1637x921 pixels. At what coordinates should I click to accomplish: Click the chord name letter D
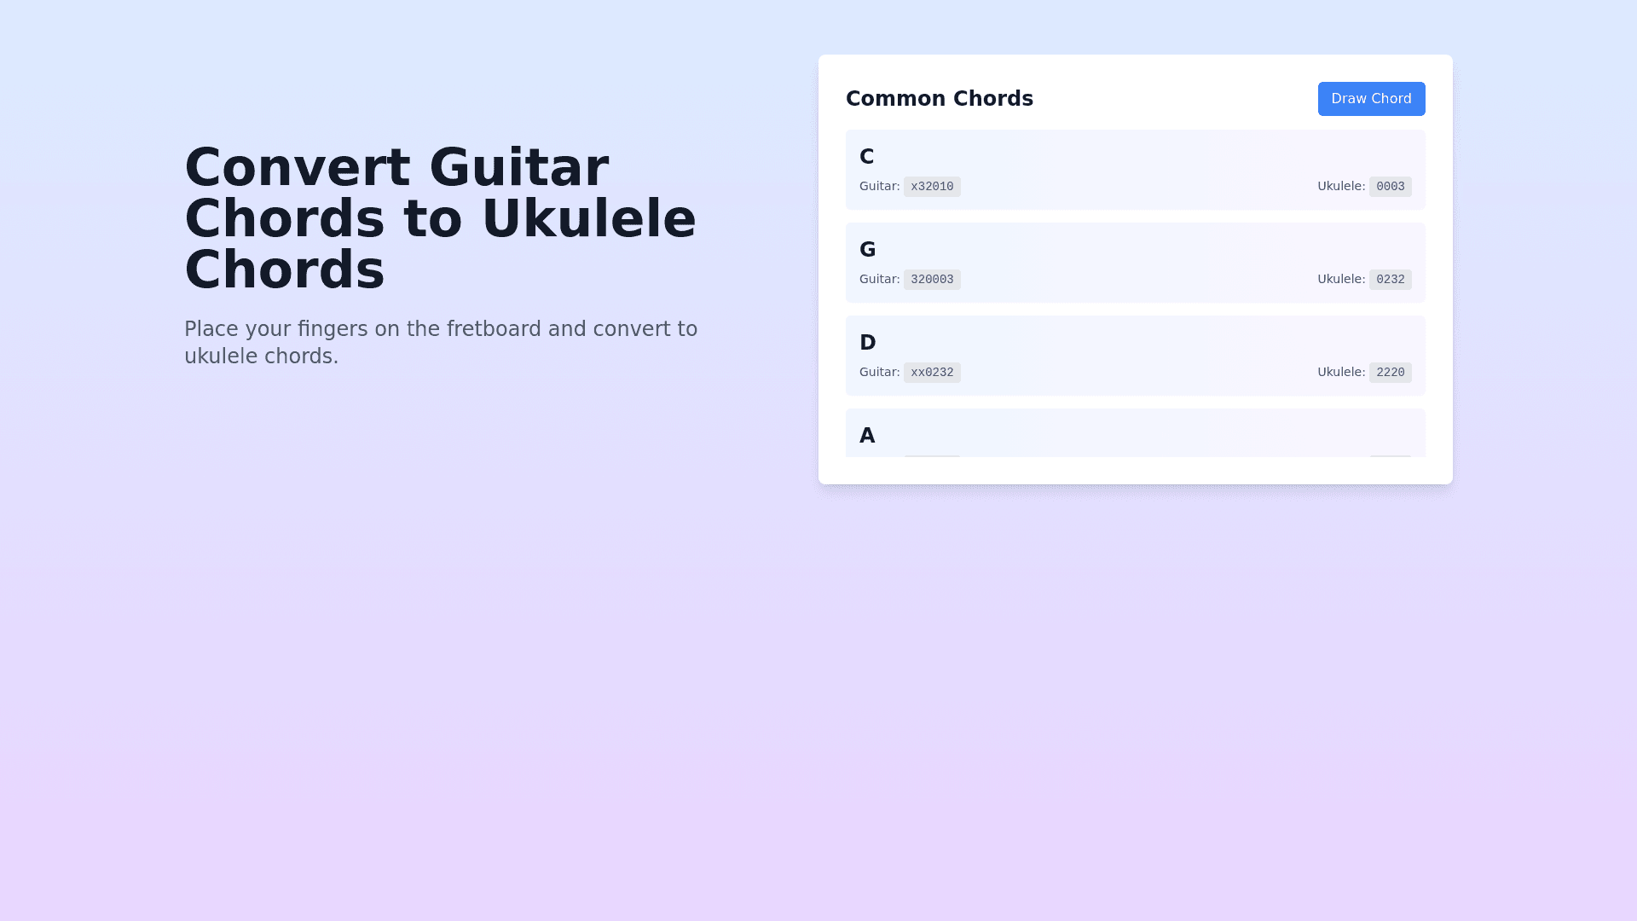point(867,343)
